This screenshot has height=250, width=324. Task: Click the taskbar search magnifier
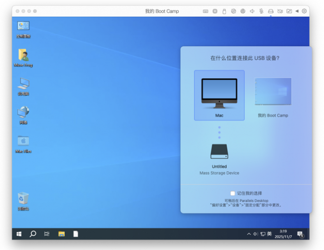pos(33,234)
